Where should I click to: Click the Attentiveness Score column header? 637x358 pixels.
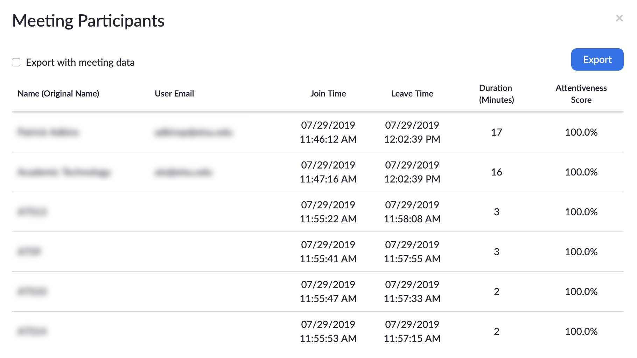point(581,94)
